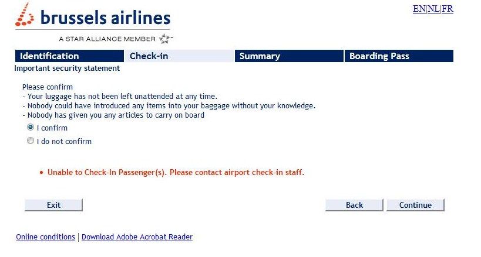Choose the 'I do not confirm' radio button
Image resolution: width=481 pixels, height=257 pixels.
click(31, 141)
